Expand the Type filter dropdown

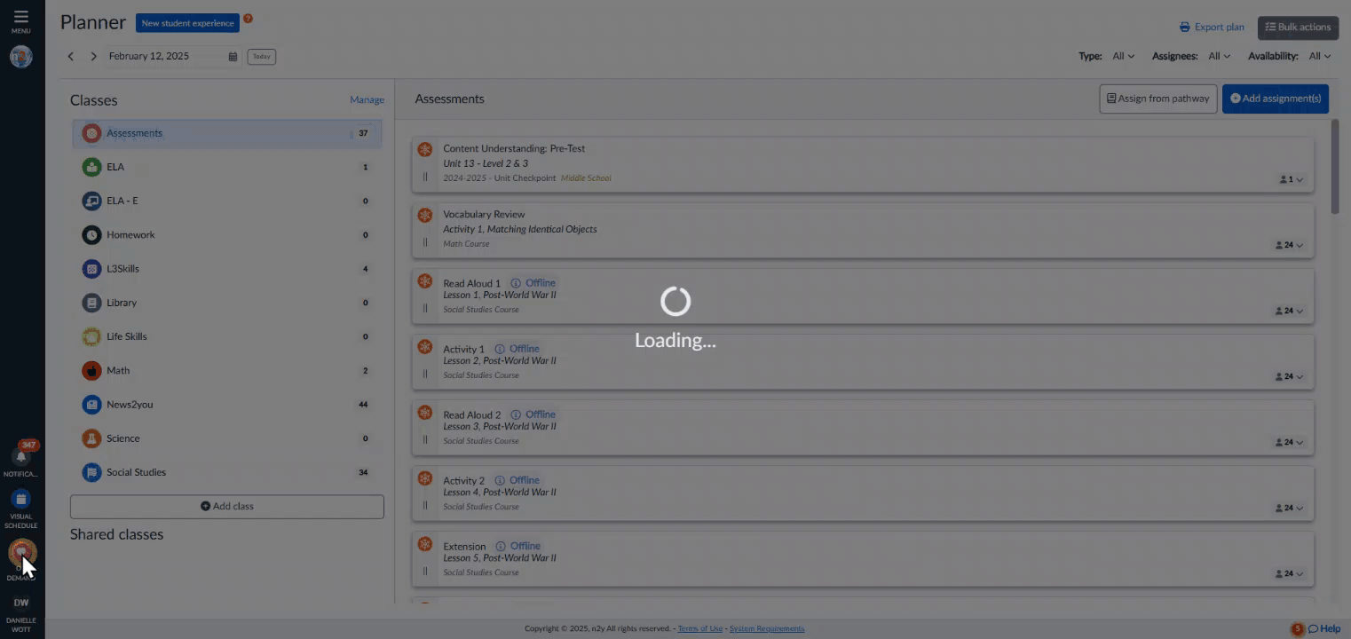1124,56
